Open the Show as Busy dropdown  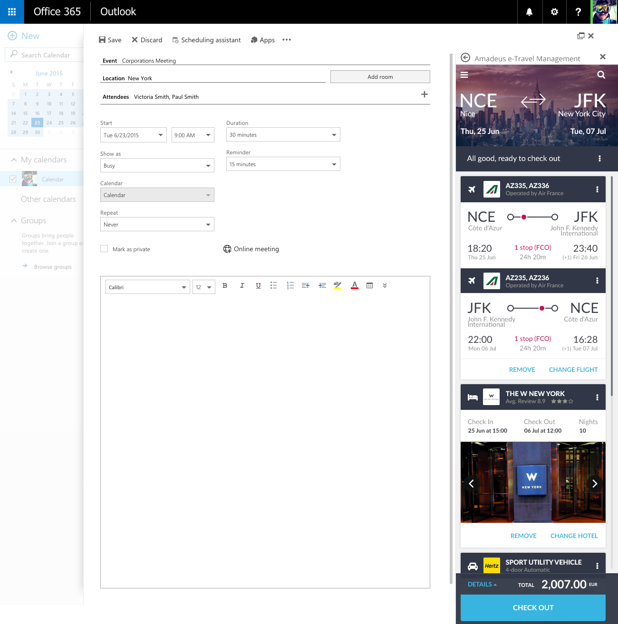pyautogui.click(x=157, y=165)
